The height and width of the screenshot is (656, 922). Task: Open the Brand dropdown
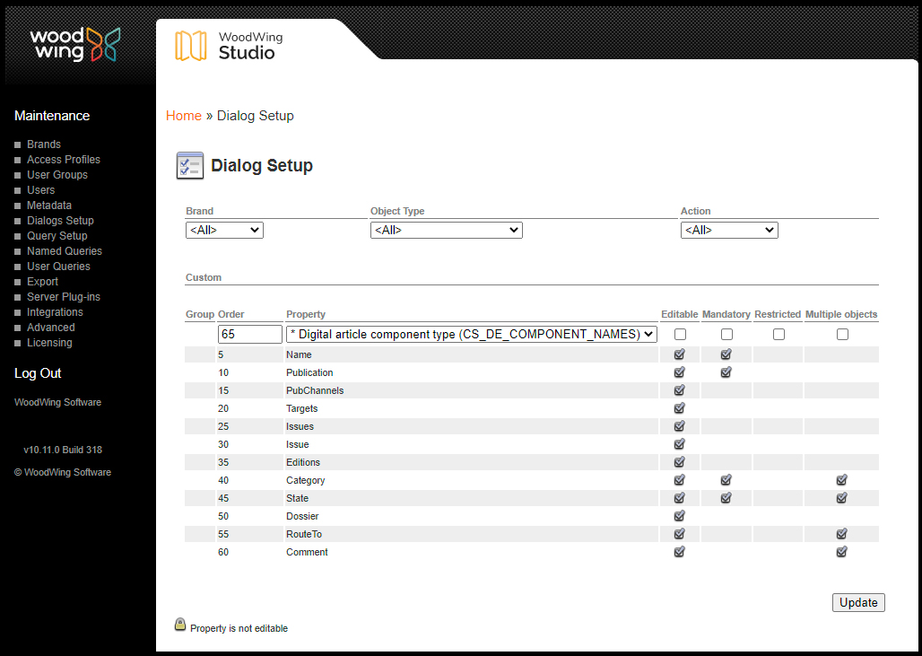[x=224, y=230]
